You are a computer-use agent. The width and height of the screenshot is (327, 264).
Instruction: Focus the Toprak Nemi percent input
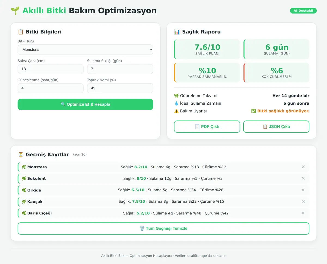tap(120, 88)
